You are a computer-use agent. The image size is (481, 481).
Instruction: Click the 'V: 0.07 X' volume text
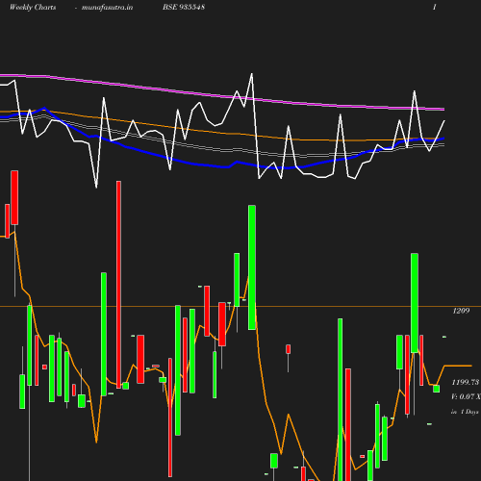click(x=466, y=396)
